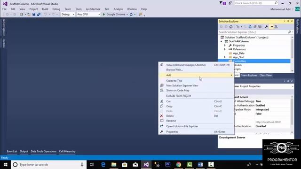This screenshot has width=301, height=169.
Task: Choose Exclude From Project
Action: pos(196,96)
